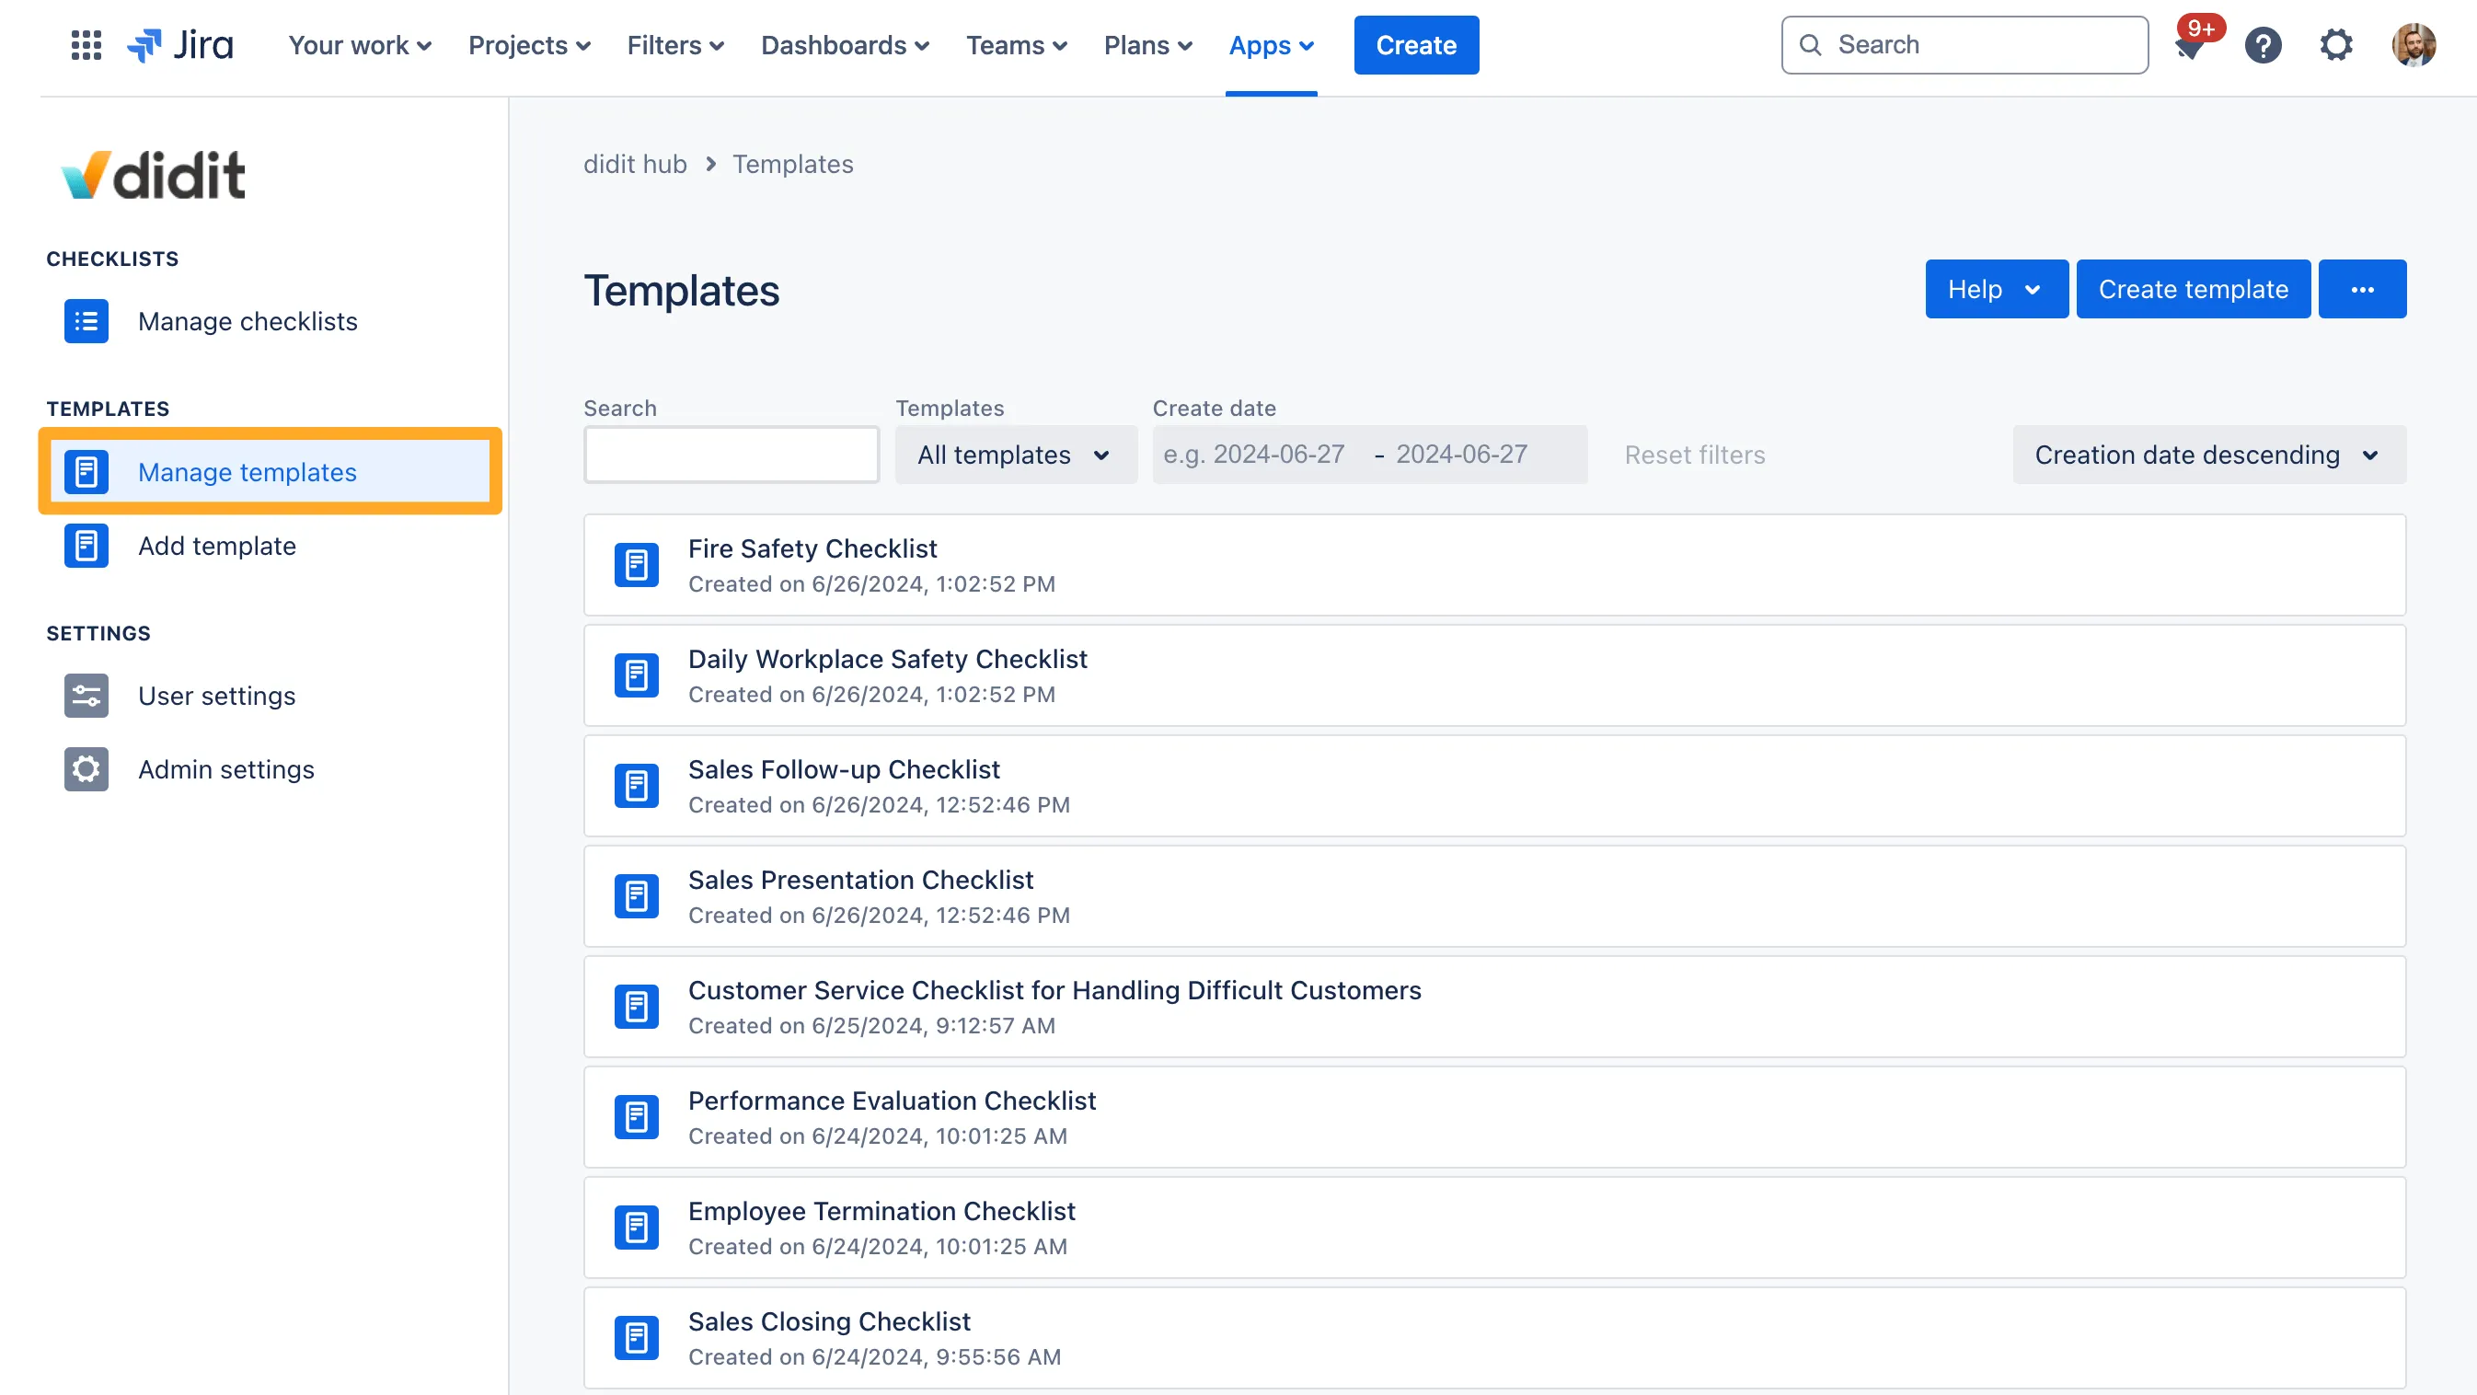This screenshot has height=1395, width=2477.
Task: Click the Manage templates document icon
Action: click(86, 472)
